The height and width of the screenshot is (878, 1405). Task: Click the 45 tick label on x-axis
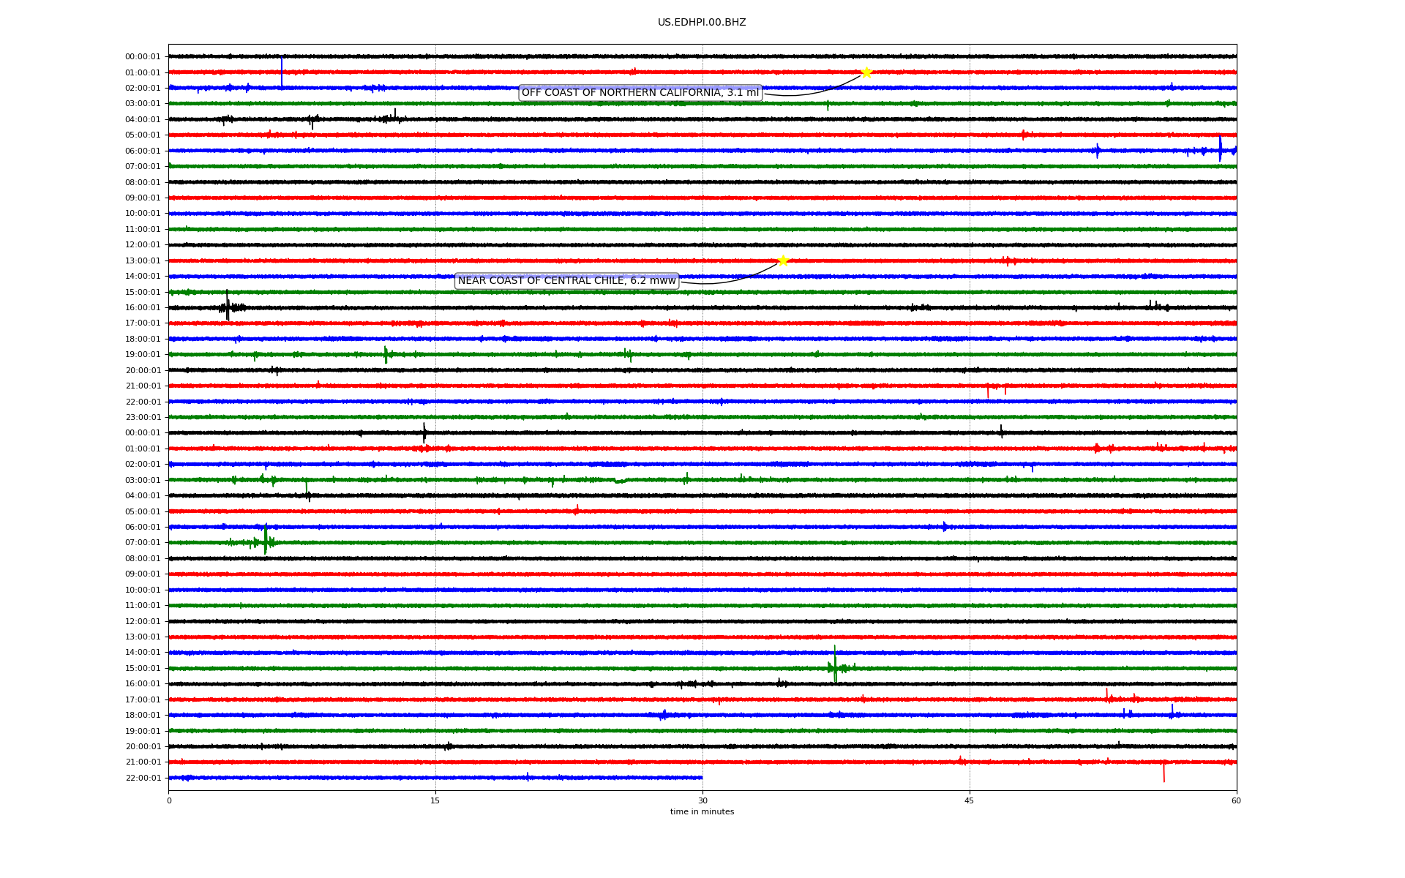[970, 800]
